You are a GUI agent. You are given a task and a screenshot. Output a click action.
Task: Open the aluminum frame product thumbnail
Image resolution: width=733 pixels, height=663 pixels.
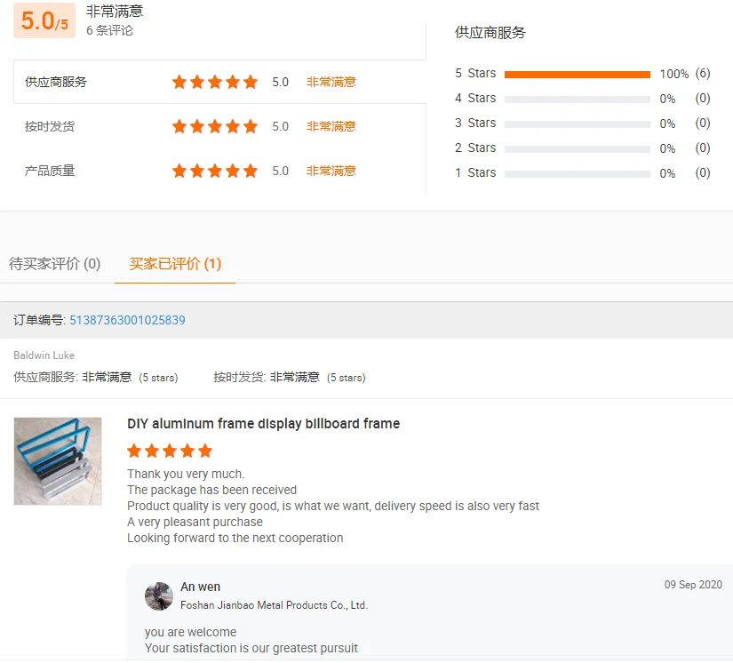58,461
